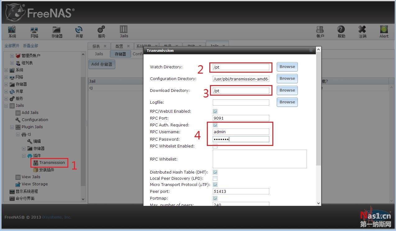
Task: Click 全部展开 (expand all) link
Action: pyautogui.click(x=12, y=46)
